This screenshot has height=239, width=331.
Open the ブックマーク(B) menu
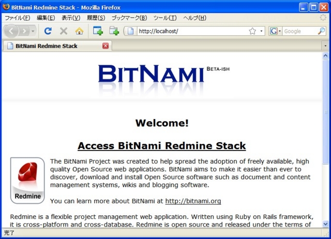tap(129, 18)
